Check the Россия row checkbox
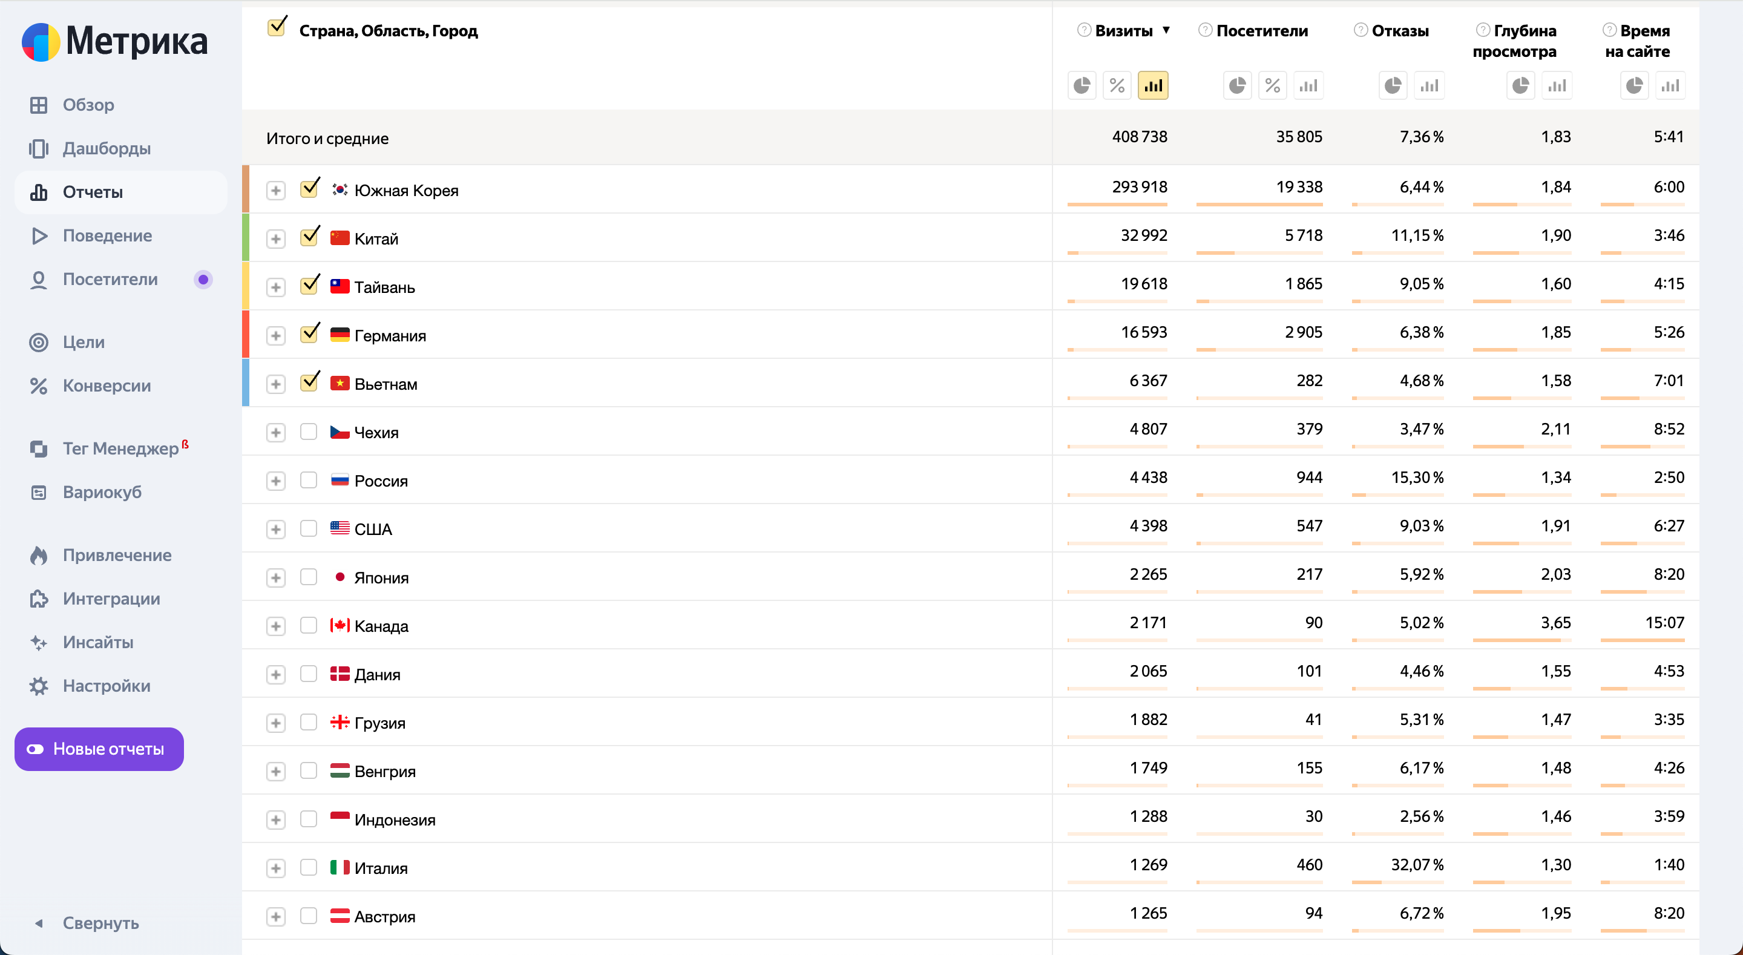Screen dimensions: 1743x955 click(x=309, y=480)
